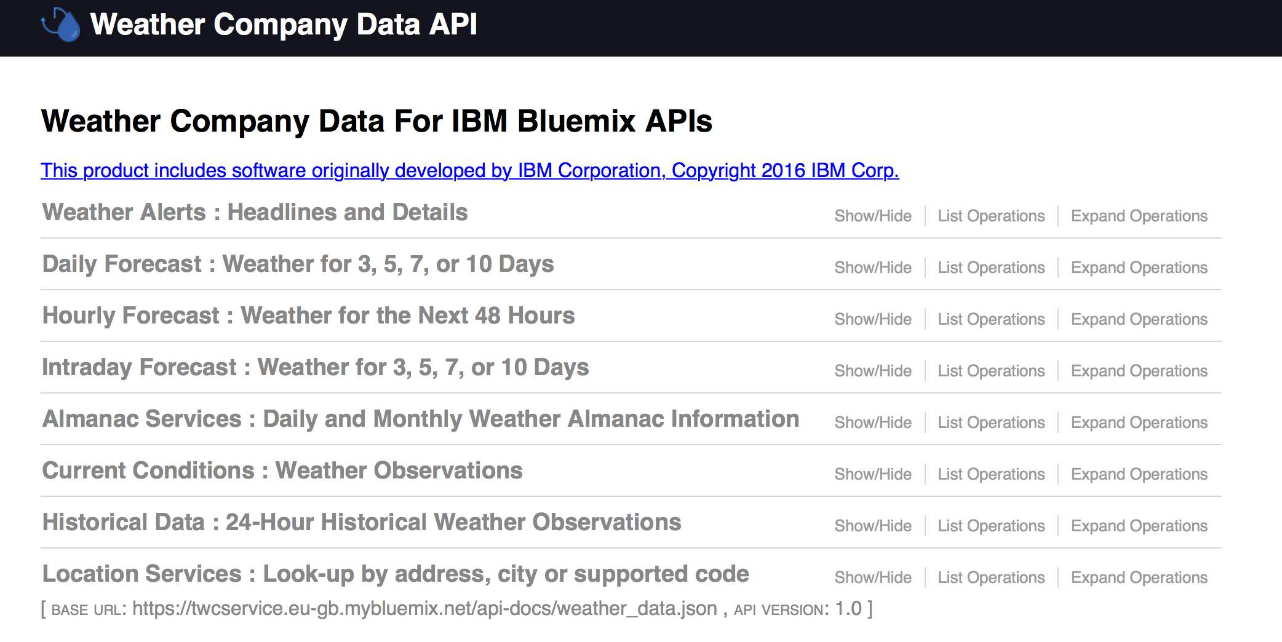
Task: List Operations for Weather Alerts
Action: 991,216
